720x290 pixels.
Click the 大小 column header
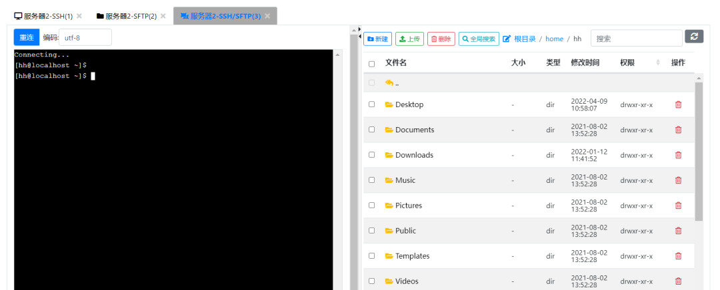(x=518, y=63)
